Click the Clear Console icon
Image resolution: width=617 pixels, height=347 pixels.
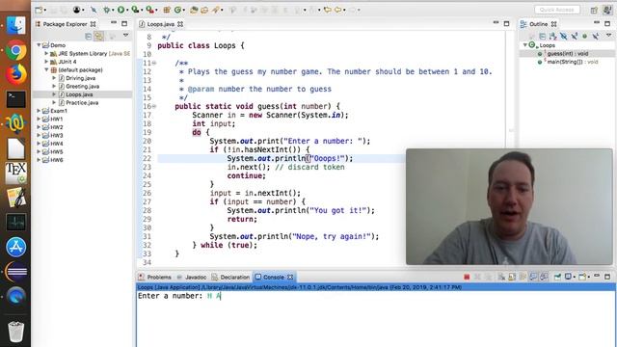click(x=501, y=277)
